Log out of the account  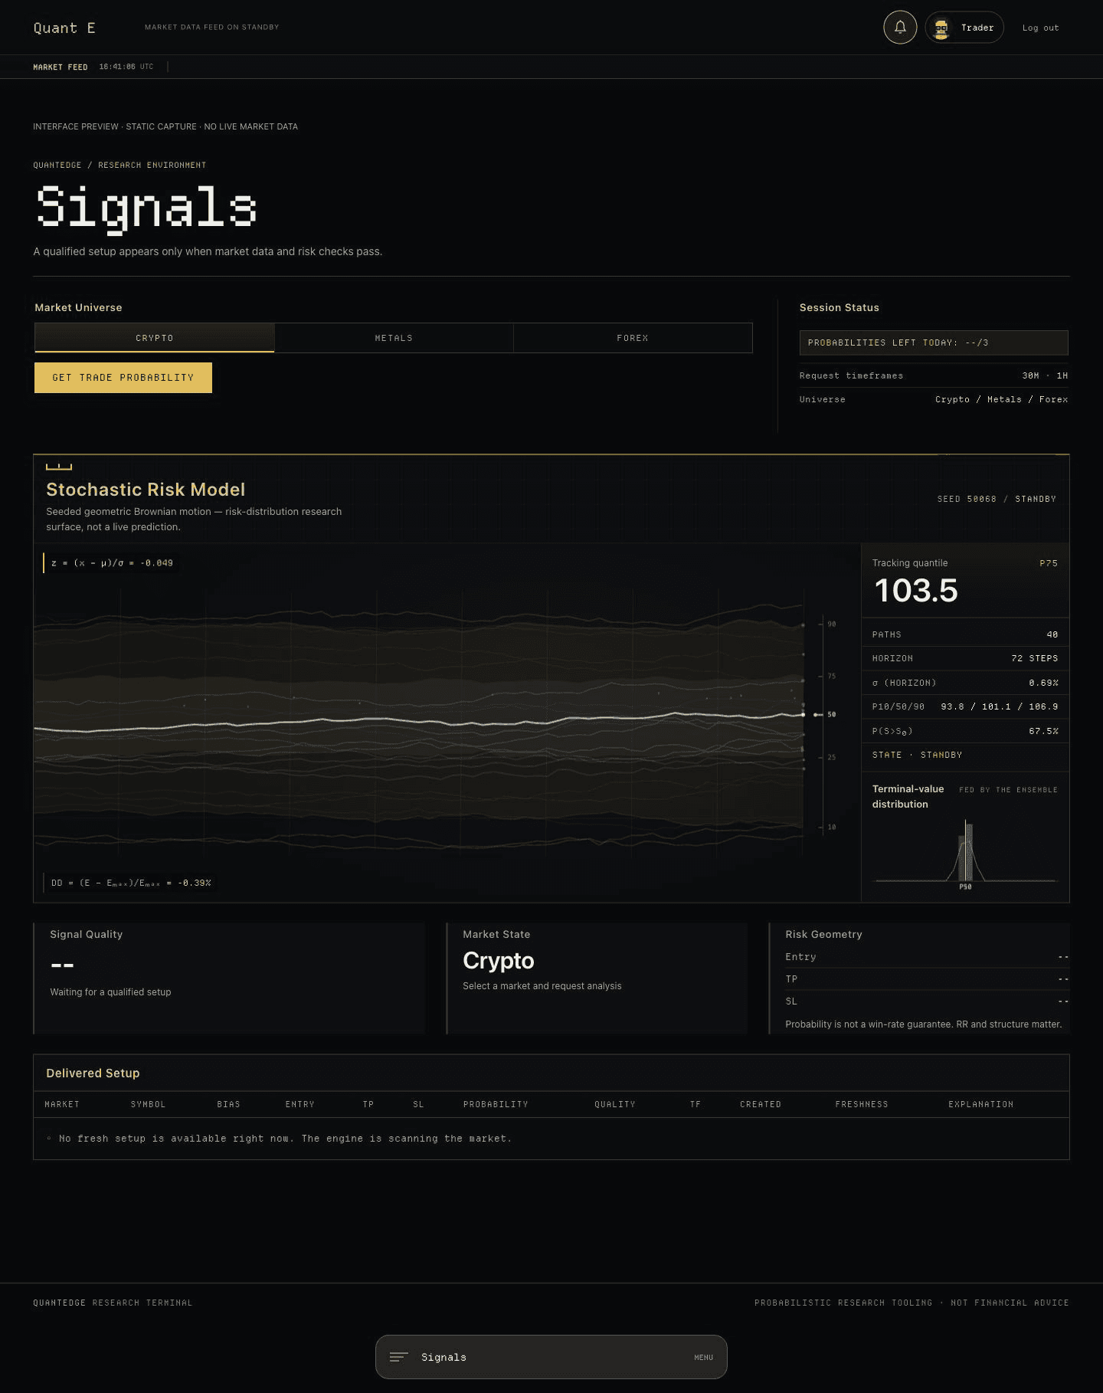[x=1040, y=28]
